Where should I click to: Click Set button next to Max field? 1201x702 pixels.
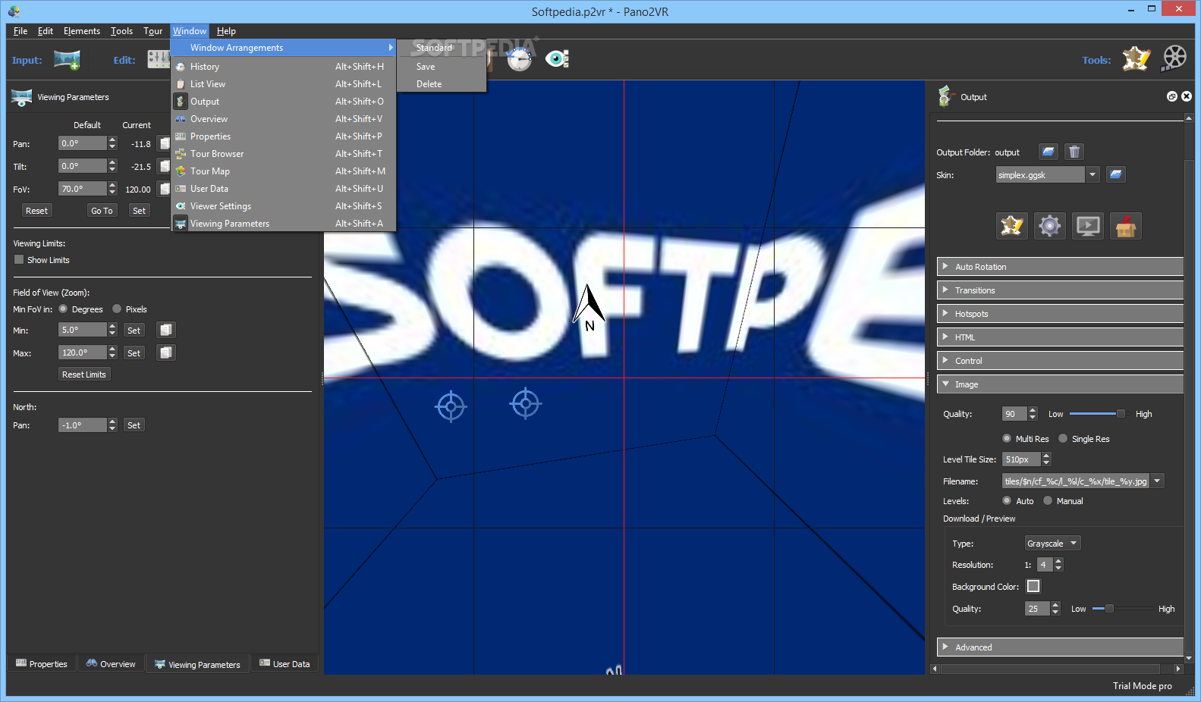[134, 353]
